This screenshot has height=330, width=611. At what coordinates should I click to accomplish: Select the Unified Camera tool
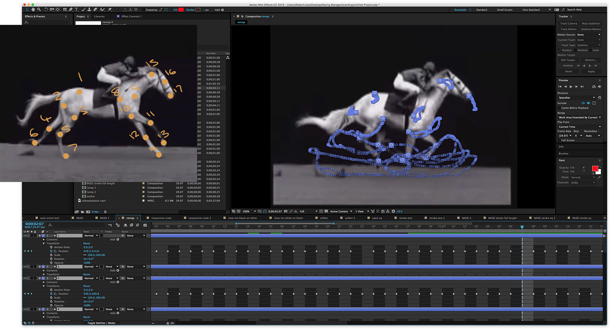tap(52, 10)
